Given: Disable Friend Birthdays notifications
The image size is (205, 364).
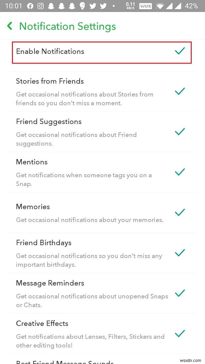Looking at the screenshot, I should 180,253.
